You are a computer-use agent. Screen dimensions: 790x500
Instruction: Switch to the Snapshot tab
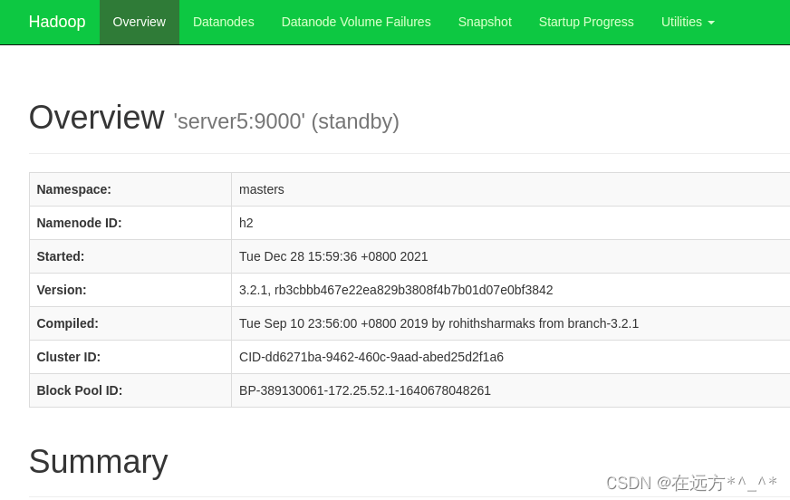pos(485,22)
